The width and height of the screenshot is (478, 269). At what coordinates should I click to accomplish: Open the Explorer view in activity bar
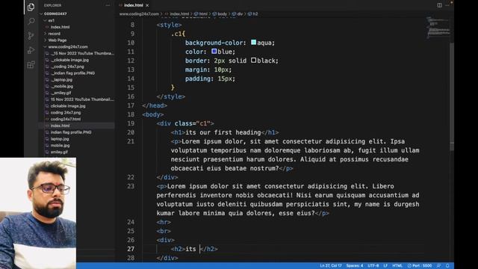(x=31, y=7)
